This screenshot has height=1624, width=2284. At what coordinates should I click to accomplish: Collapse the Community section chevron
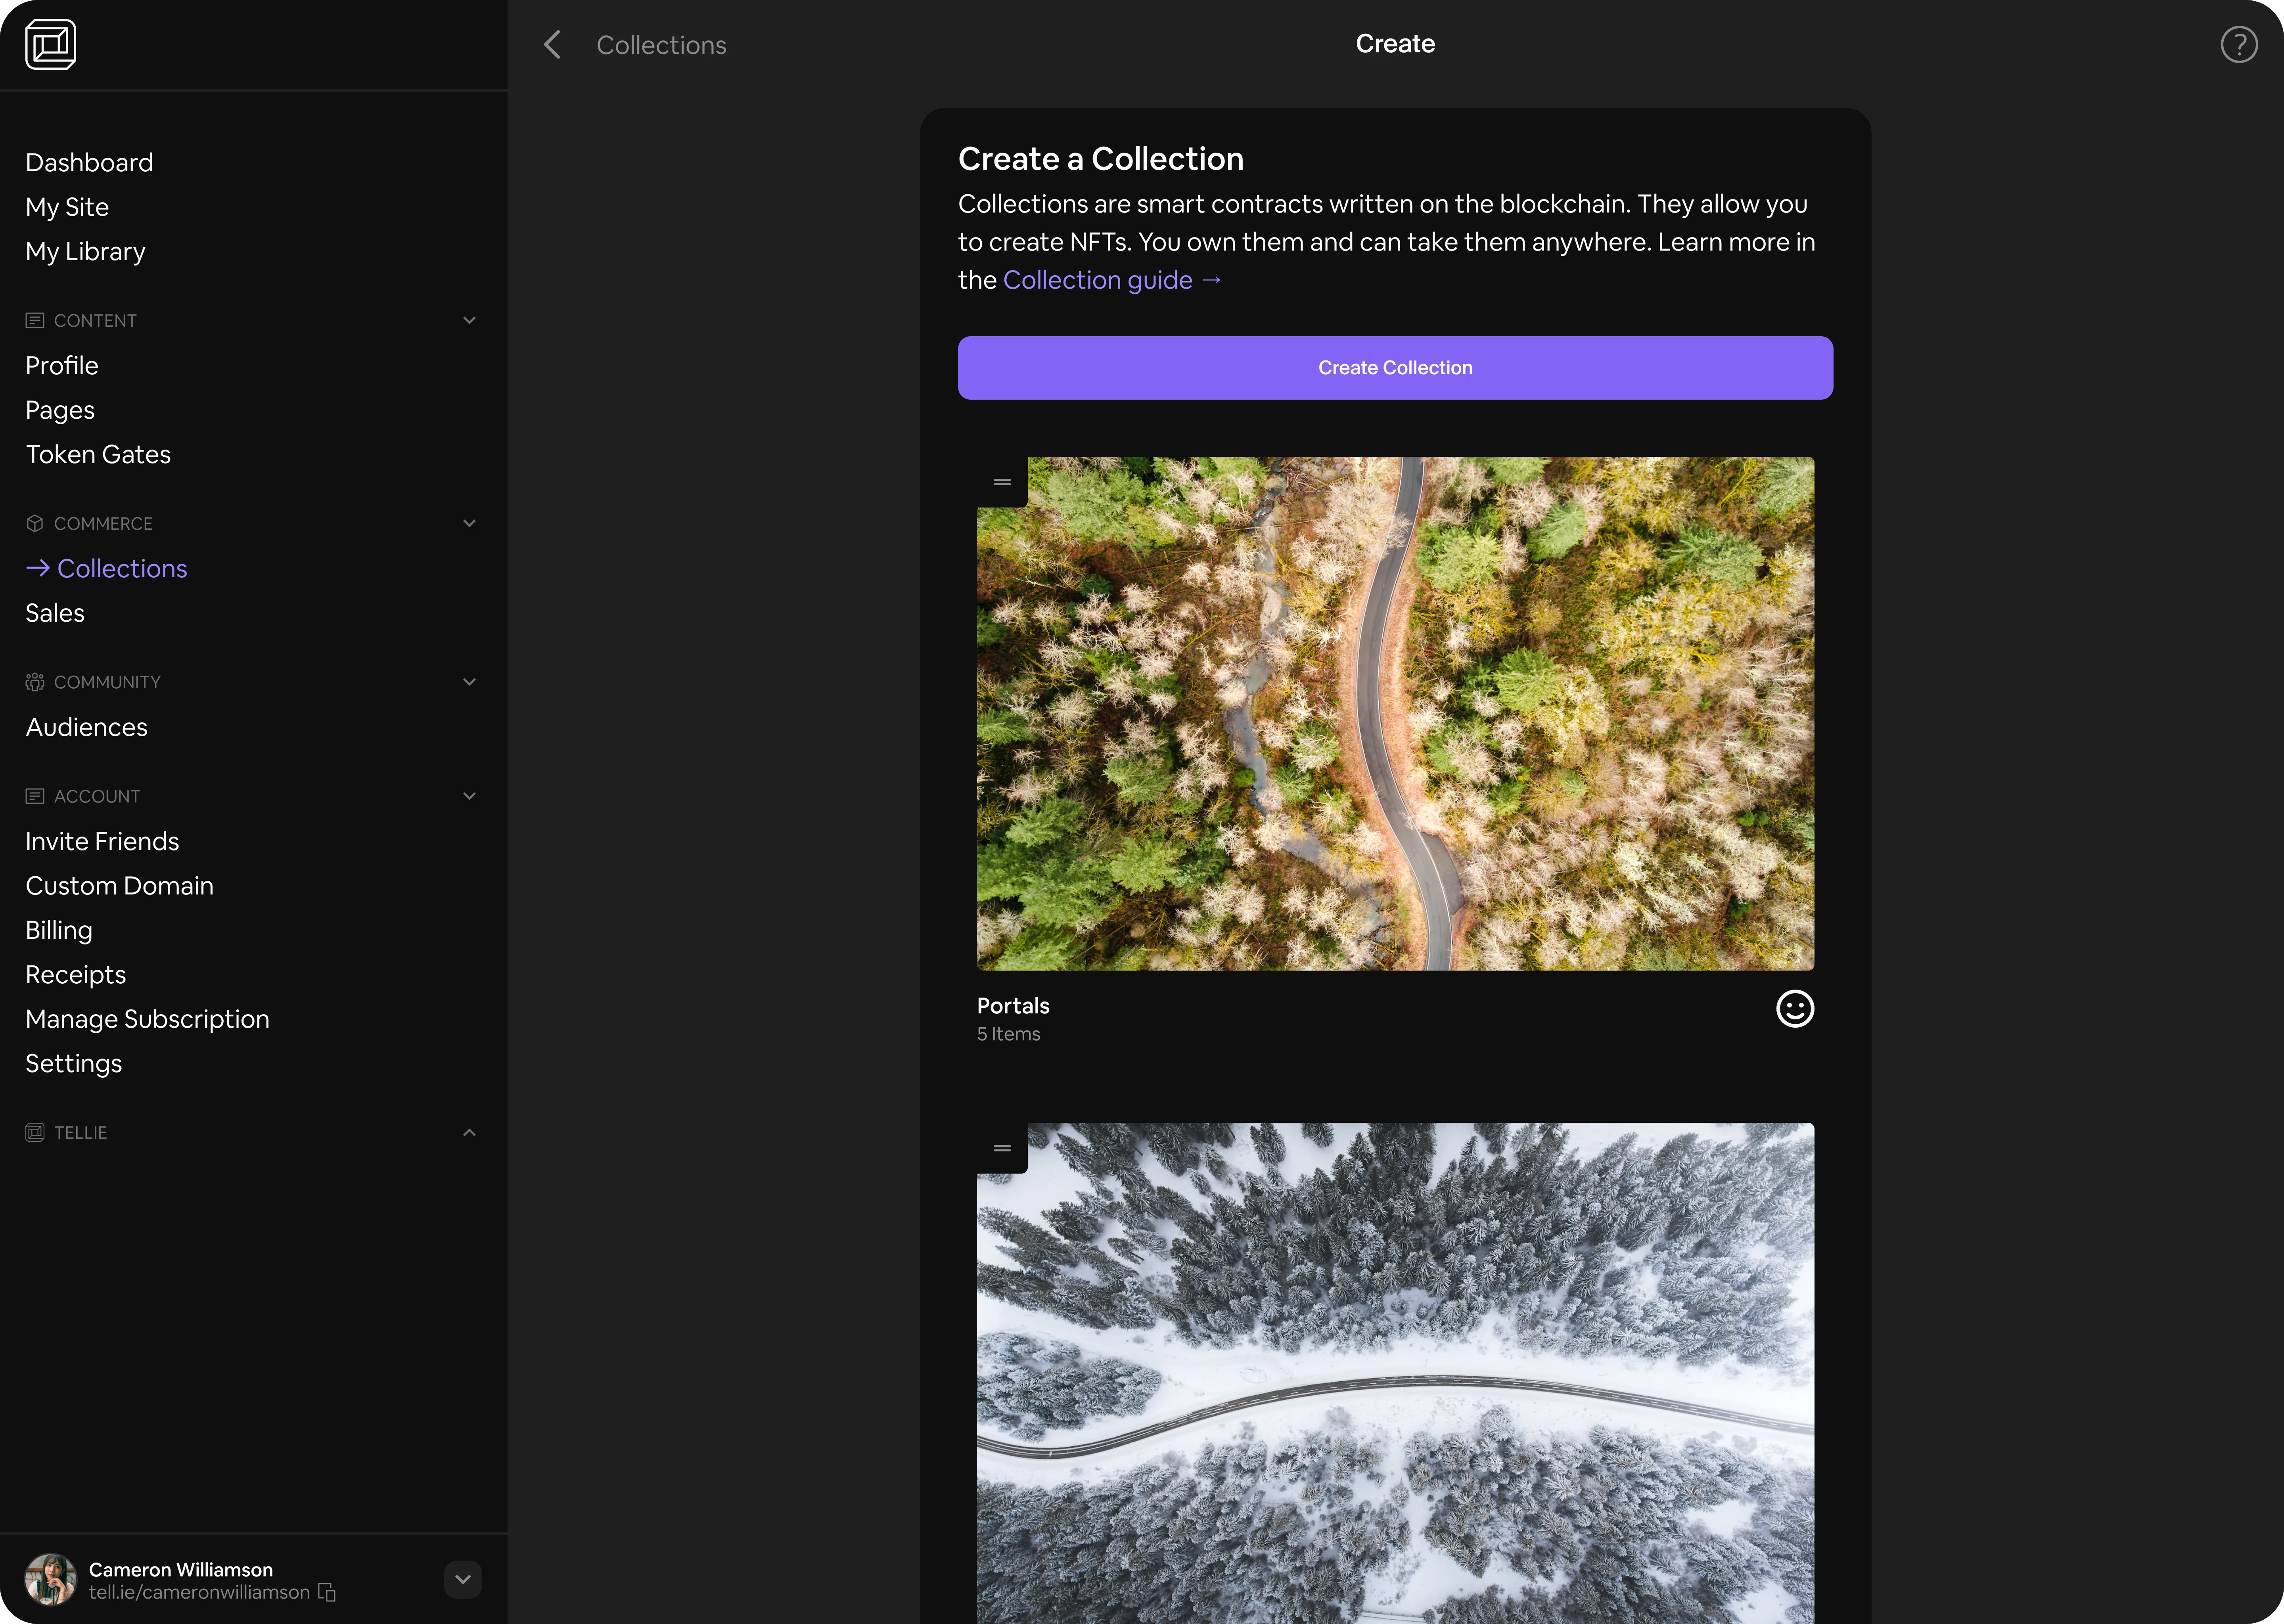point(469,682)
